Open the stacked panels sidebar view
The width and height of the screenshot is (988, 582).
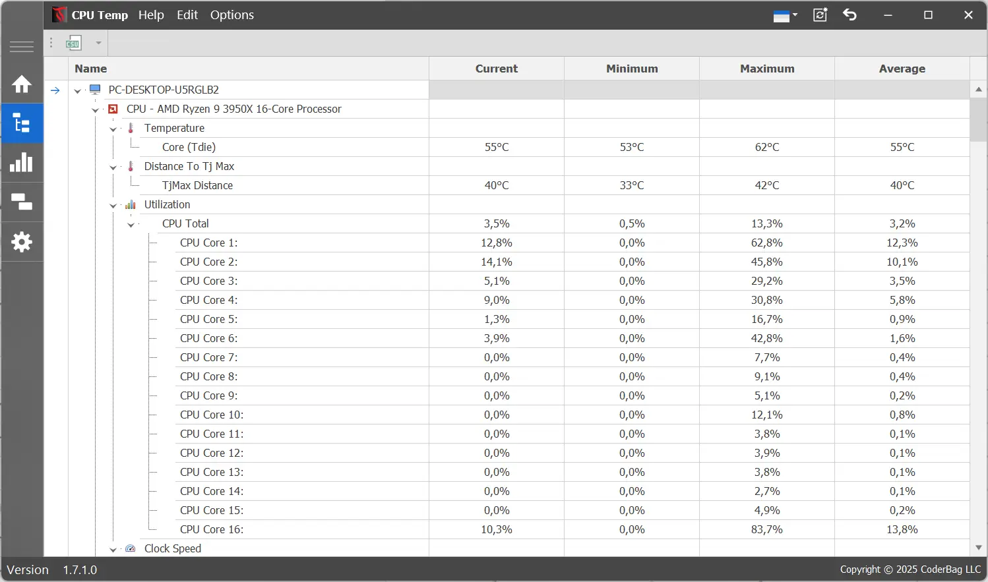[x=22, y=202]
